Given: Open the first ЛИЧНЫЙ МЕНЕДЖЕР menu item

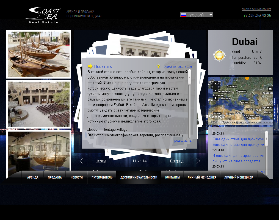Looking at the screenshot, I should pyautogui.click(x=202, y=177).
